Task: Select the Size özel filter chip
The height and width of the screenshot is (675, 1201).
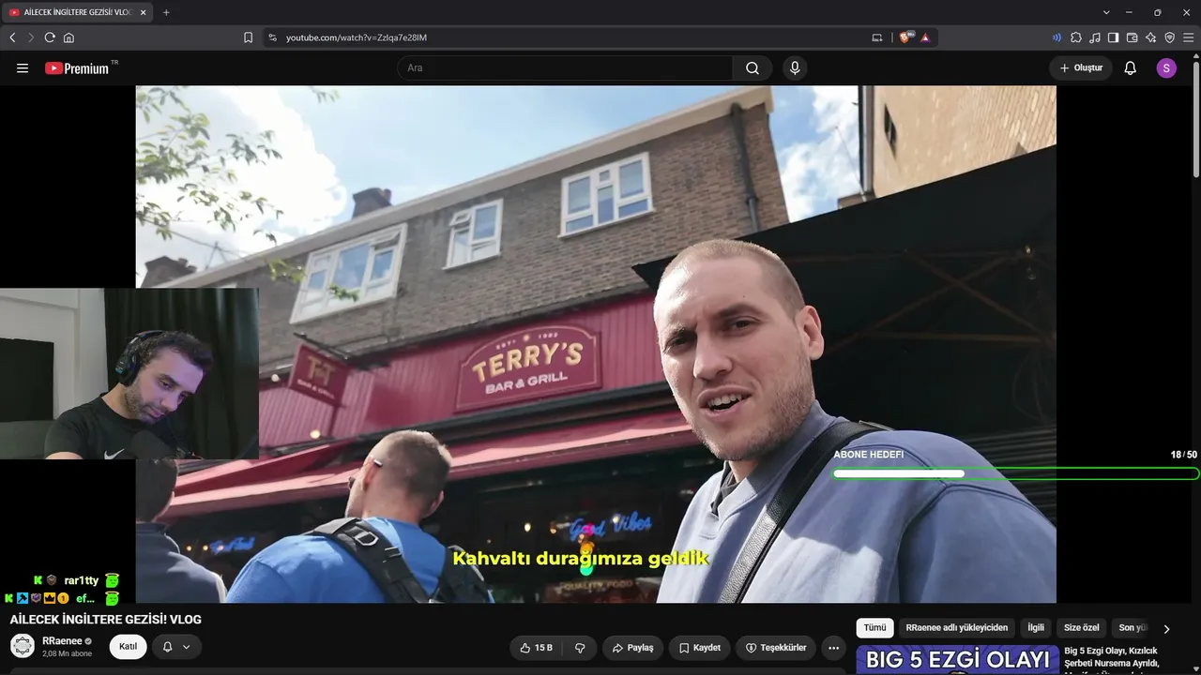Action: (1082, 628)
